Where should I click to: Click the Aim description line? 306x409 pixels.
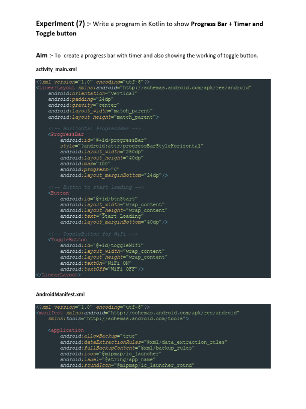click(x=147, y=56)
